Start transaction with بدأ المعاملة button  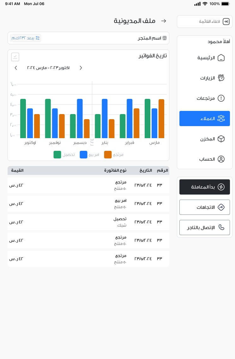[205, 187]
